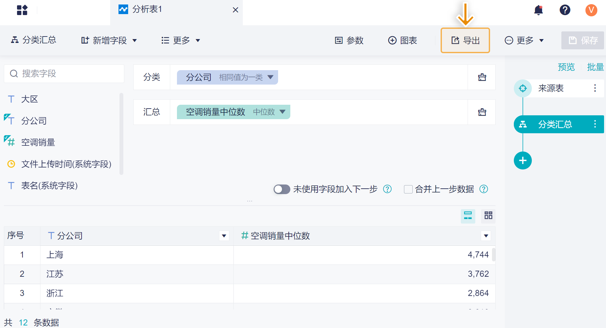Image resolution: width=606 pixels, height=328 pixels.
Task: Show help for 合并上一步数据
Action: (484, 189)
